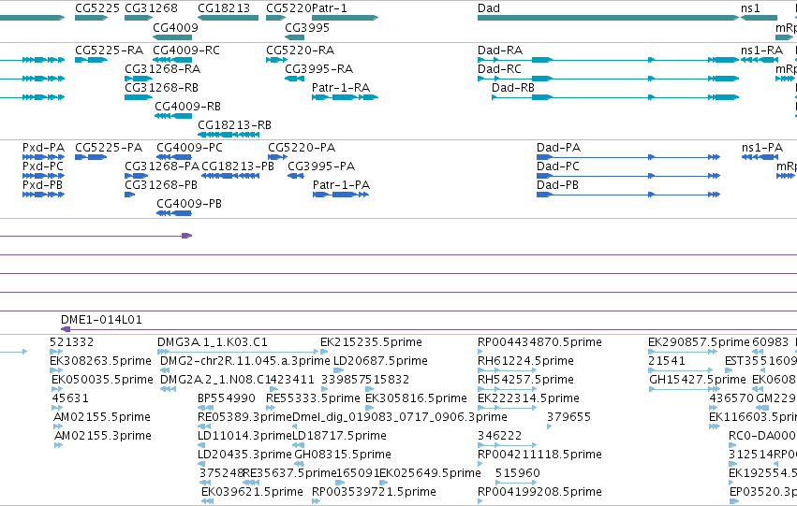The image size is (797, 506).
Task: Click EST label RH54257.5prime
Action: click(x=525, y=380)
